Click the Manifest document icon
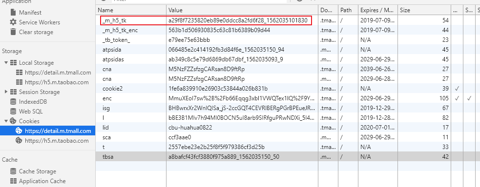Screen dimensions: 480x187 13,12
